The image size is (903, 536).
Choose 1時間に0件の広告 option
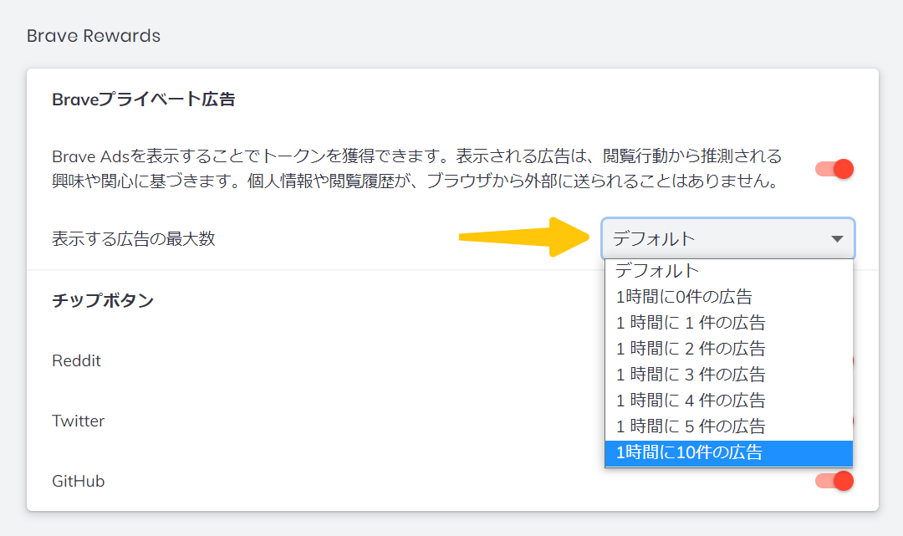728,297
